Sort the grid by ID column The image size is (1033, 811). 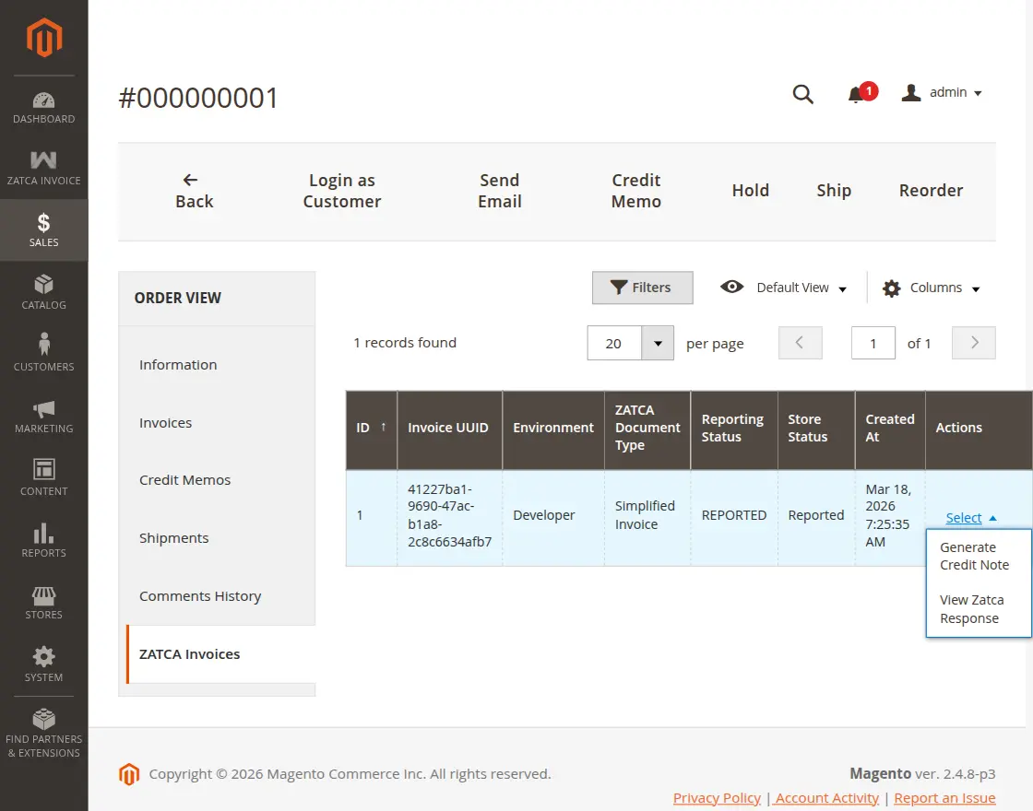371,428
